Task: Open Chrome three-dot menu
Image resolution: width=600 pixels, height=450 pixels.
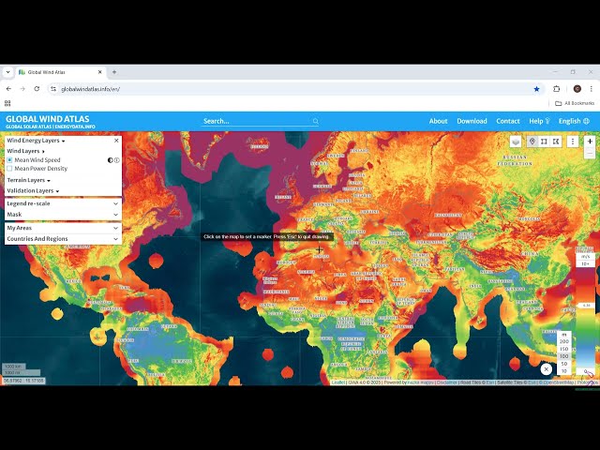Action: [592, 89]
